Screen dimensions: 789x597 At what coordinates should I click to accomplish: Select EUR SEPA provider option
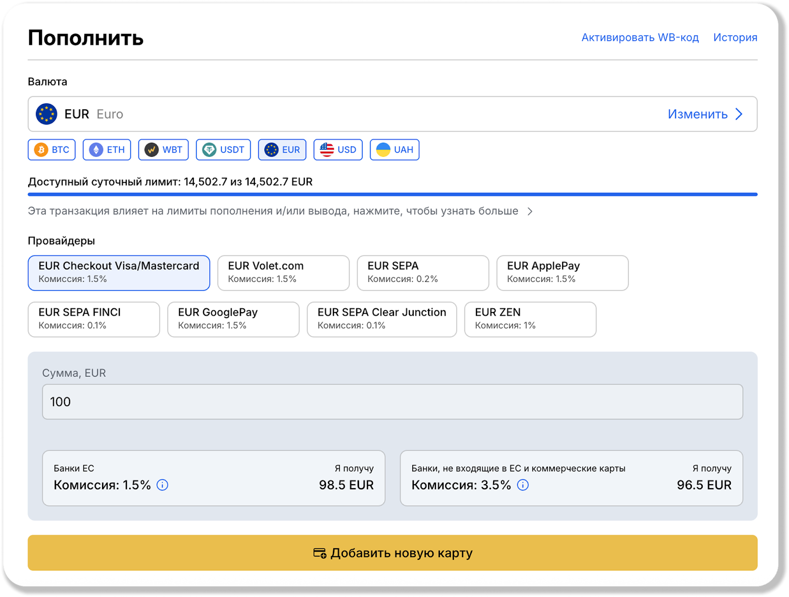point(423,272)
